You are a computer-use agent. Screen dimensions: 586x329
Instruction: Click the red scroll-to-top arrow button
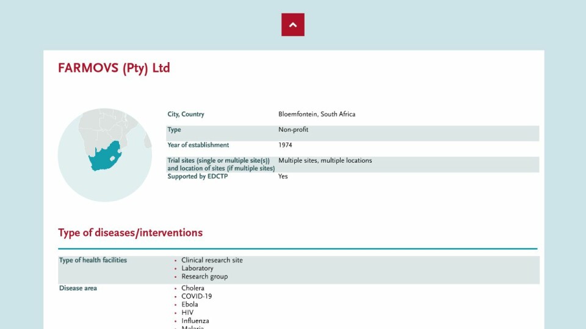pyautogui.click(x=292, y=24)
